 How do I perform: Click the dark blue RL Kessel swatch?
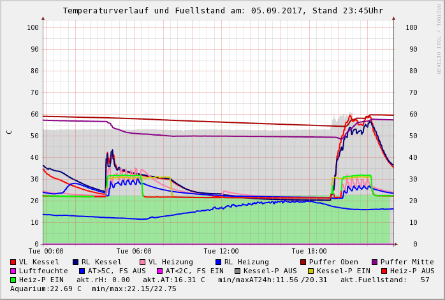point(75,262)
